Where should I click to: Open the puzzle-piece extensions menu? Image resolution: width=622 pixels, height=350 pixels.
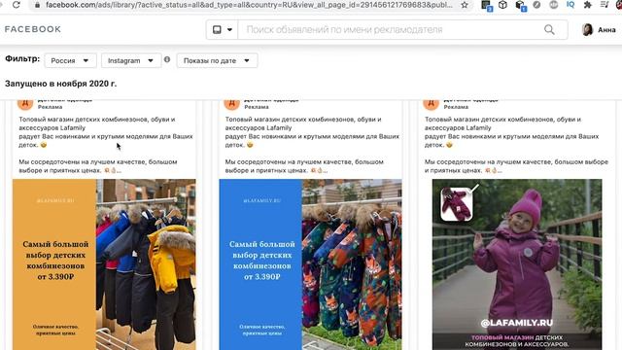click(587, 5)
